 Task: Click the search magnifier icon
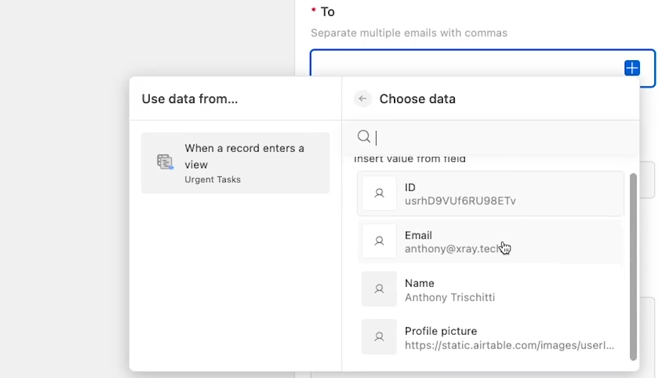pos(364,136)
